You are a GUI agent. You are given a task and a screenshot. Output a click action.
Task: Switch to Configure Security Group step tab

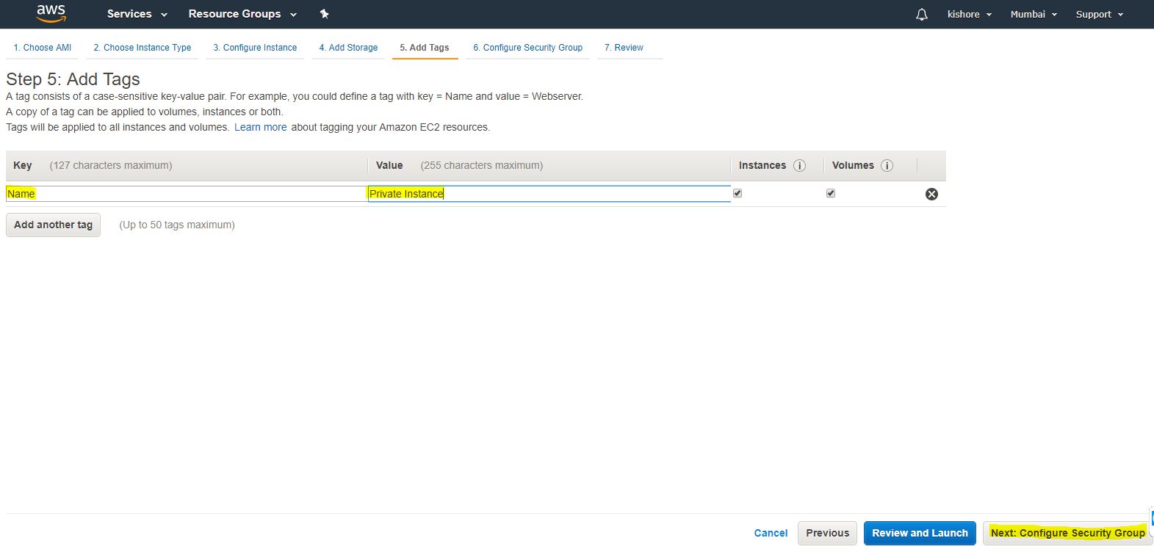tap(527, 48)
